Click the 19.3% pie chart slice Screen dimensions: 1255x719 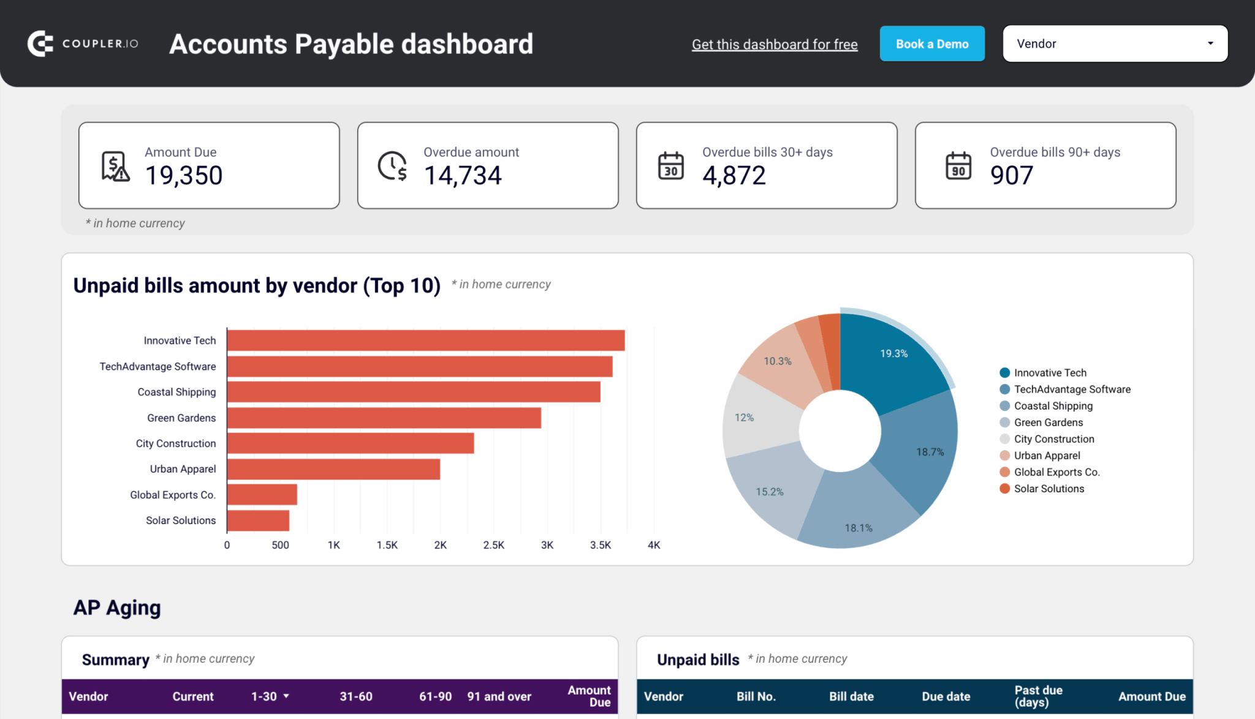coord(894,353)
